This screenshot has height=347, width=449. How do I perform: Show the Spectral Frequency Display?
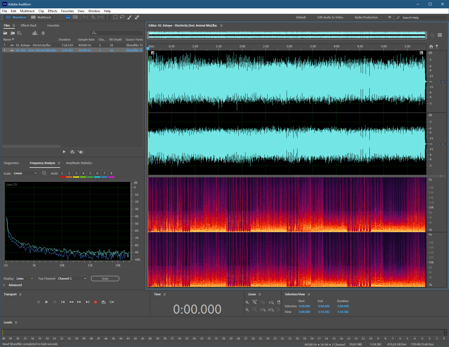coord(68,17)
